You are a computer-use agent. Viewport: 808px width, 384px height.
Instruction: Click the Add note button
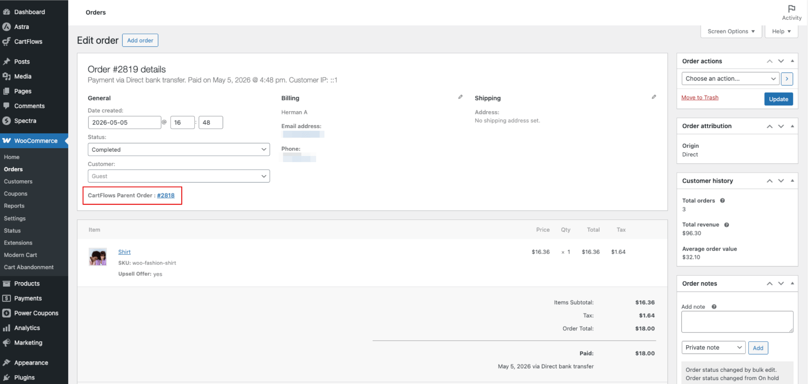tap(758, 348)
